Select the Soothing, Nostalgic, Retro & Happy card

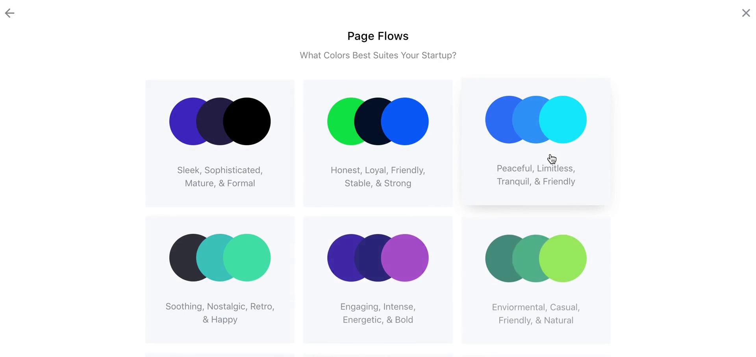pos(220,280)
